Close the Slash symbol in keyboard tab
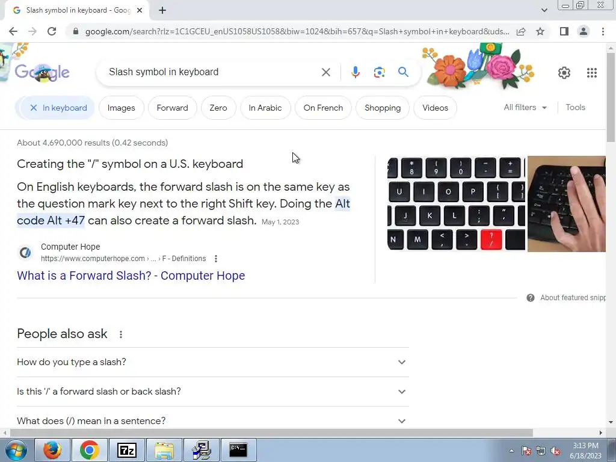The width and height of the screenshot is (616, 462). click(x=140, y=10)
